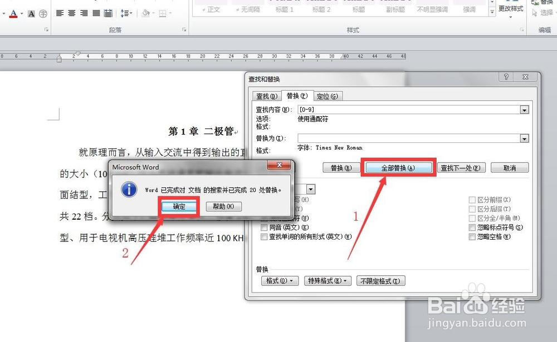Apply the 强调 style
557x342 pixels.
click(x=469, y=9)
